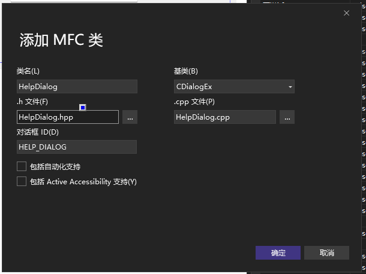Click the 对话框 ID(D) label

point(38,132)
